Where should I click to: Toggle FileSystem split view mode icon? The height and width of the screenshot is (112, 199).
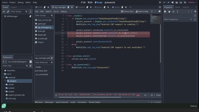pos(30,62)
